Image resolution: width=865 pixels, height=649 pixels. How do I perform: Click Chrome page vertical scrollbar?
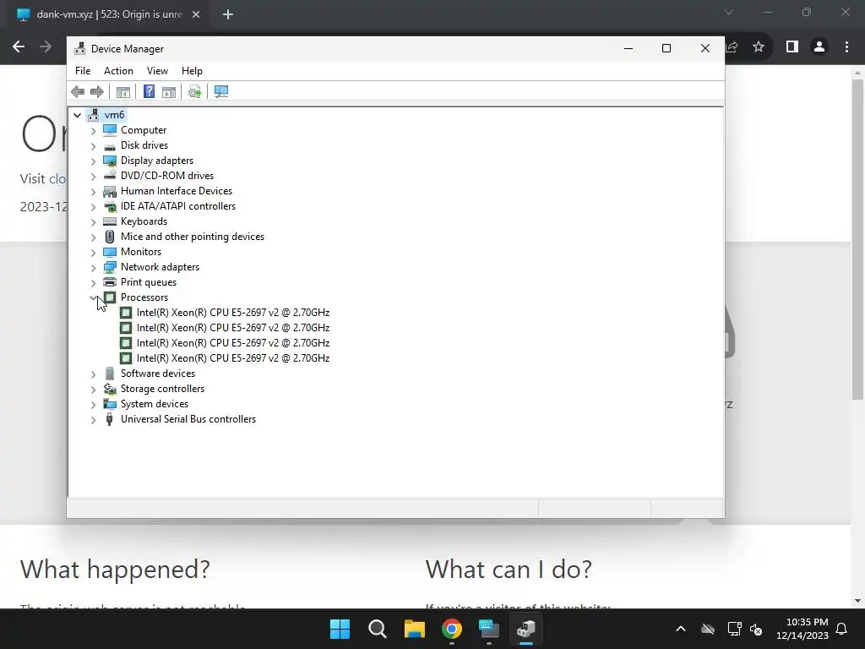point(857,239)
